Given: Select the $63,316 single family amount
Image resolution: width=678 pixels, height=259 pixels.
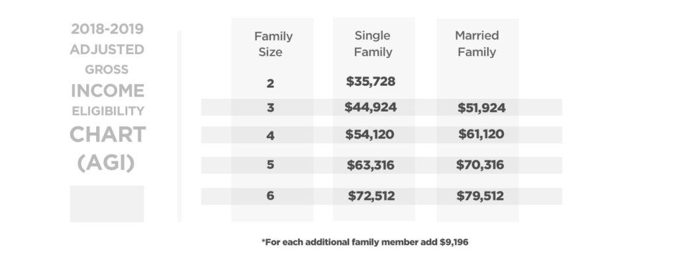Looking at the screenshot, I should tap(371, 165).
